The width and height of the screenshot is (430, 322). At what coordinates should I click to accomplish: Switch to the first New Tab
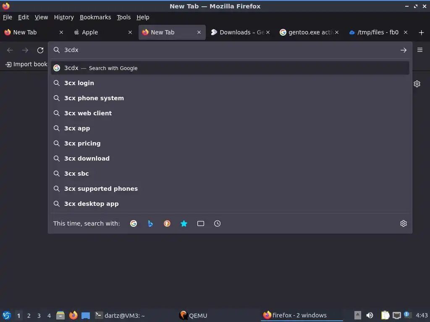click(34, 32)
